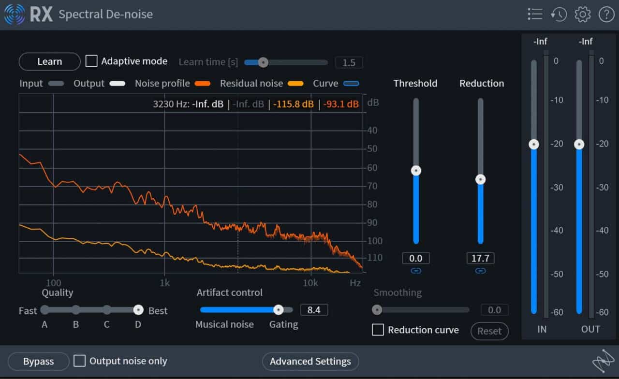Open the help question mark icon
Screen dimensions: 619x379
pyautogui.click(x=606, y=14)
